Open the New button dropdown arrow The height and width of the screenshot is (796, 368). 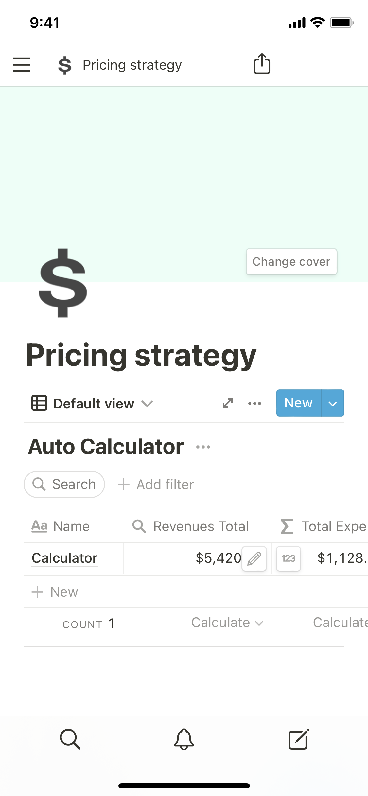coord(333,403)
